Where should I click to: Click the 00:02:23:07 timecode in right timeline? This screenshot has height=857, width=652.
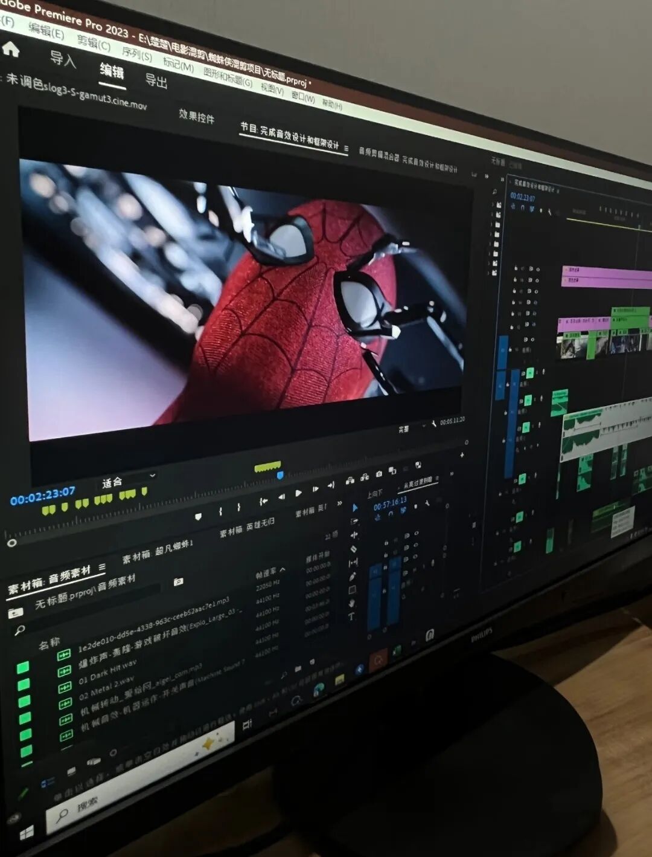pos(523,197)
